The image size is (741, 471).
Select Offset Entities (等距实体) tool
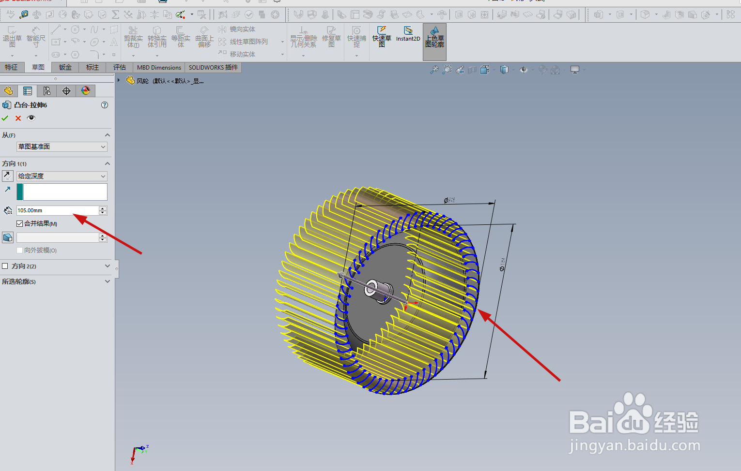pos(181,37)
